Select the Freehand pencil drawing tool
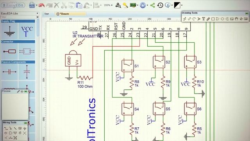Screen dimensions: 250x141 (208, 19)
